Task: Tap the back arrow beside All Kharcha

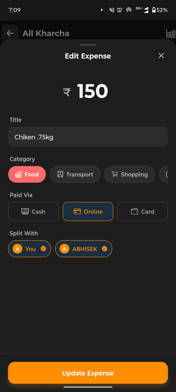Action: pos(10,33)
